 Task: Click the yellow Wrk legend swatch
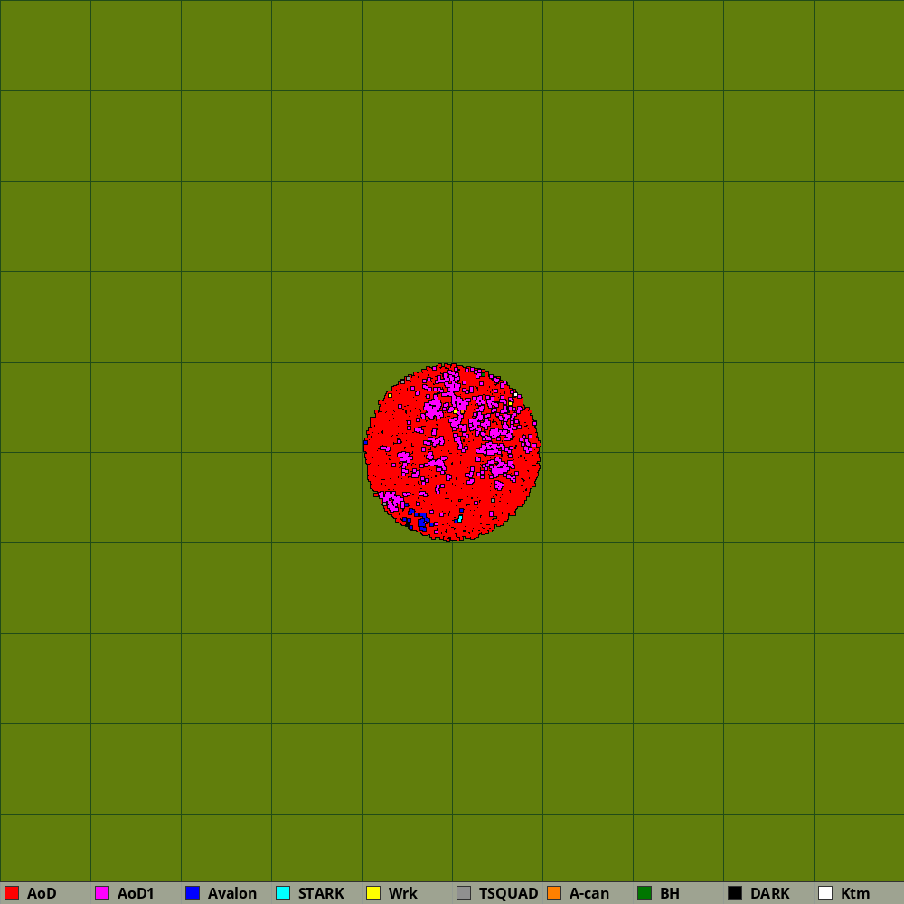pos(373,893)
